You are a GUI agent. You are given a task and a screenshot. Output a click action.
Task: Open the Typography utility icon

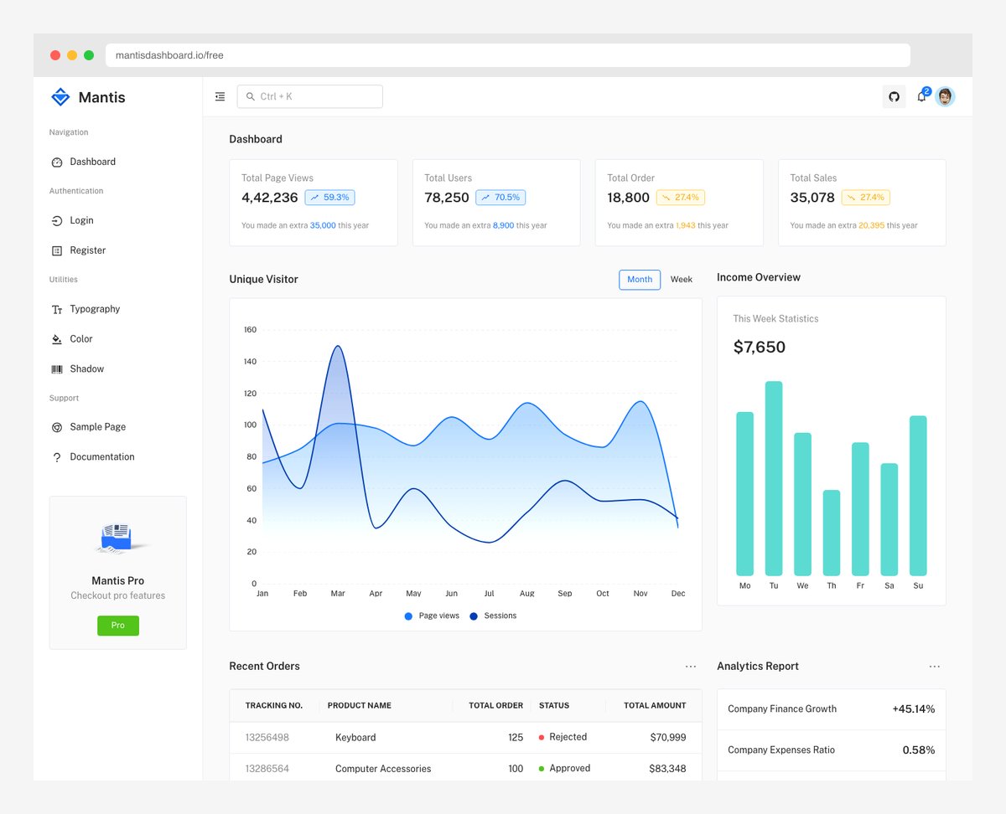(57, 309)
